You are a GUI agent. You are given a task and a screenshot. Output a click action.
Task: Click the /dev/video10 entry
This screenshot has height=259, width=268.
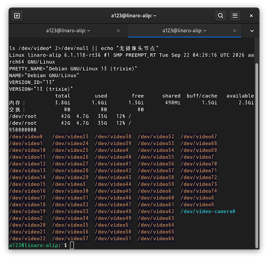(27, 150)
